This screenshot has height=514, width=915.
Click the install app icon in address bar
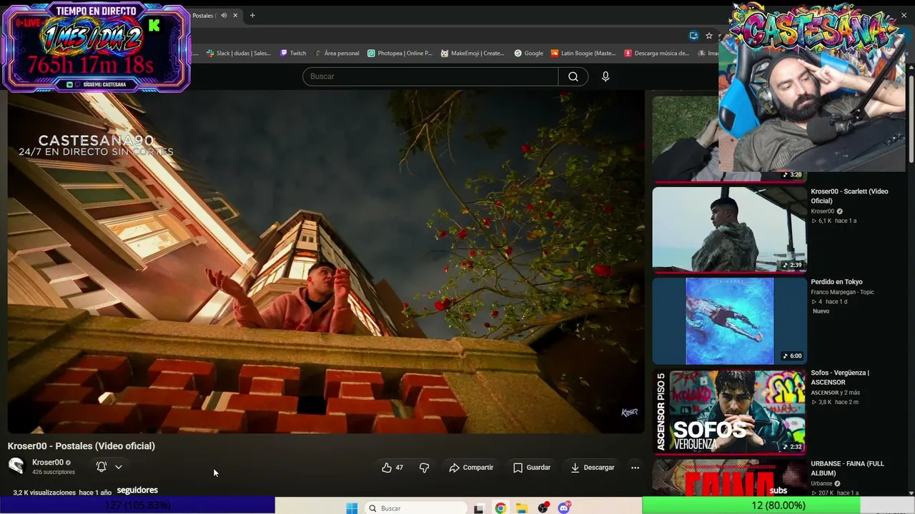[x=693, y=36]
